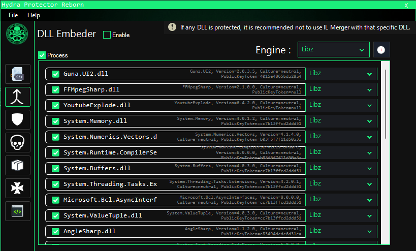Screen dimensions: 416x251
Task: Open the code window sidebar icon
Action: coord(18,211)
